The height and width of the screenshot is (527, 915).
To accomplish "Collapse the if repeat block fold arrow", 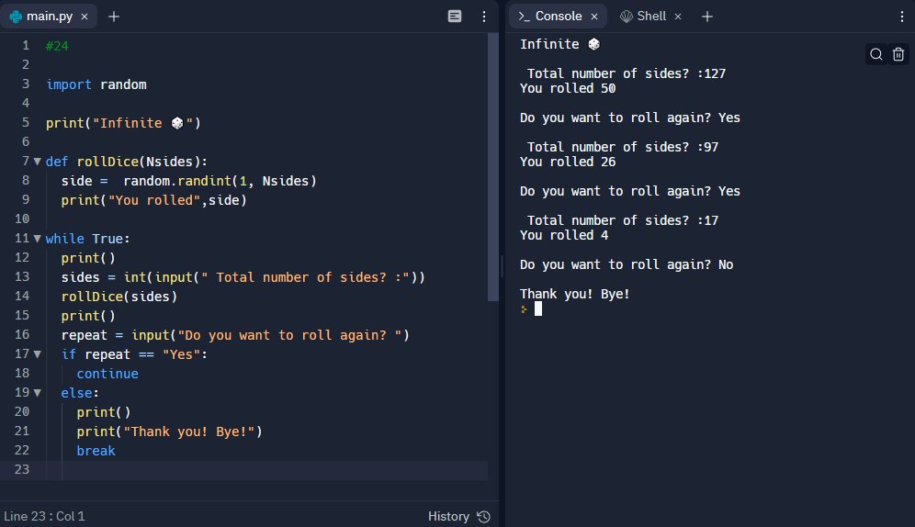I will pos(38,353).
